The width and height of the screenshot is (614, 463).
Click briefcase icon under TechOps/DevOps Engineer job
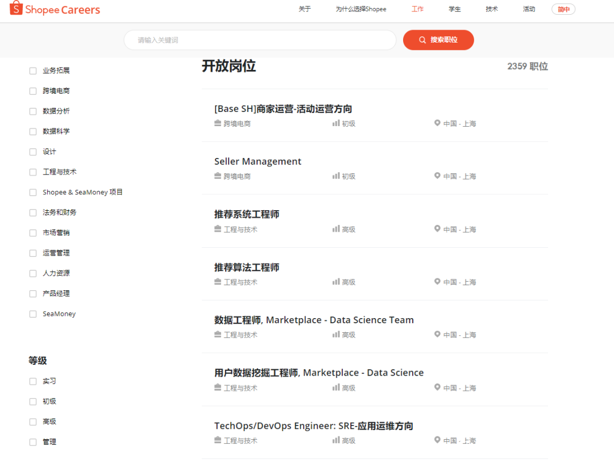218,440
